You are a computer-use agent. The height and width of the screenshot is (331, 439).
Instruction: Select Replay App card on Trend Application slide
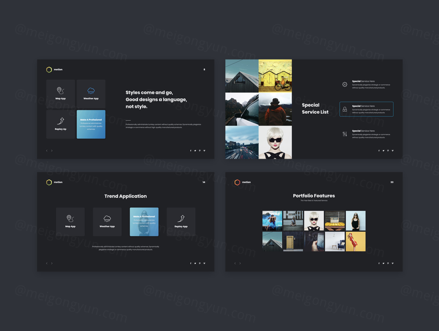(181, 222)
